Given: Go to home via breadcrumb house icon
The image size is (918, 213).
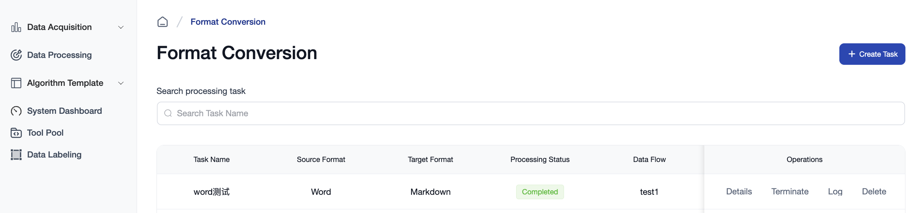Looking at the screenshot, I should (163, 22).
